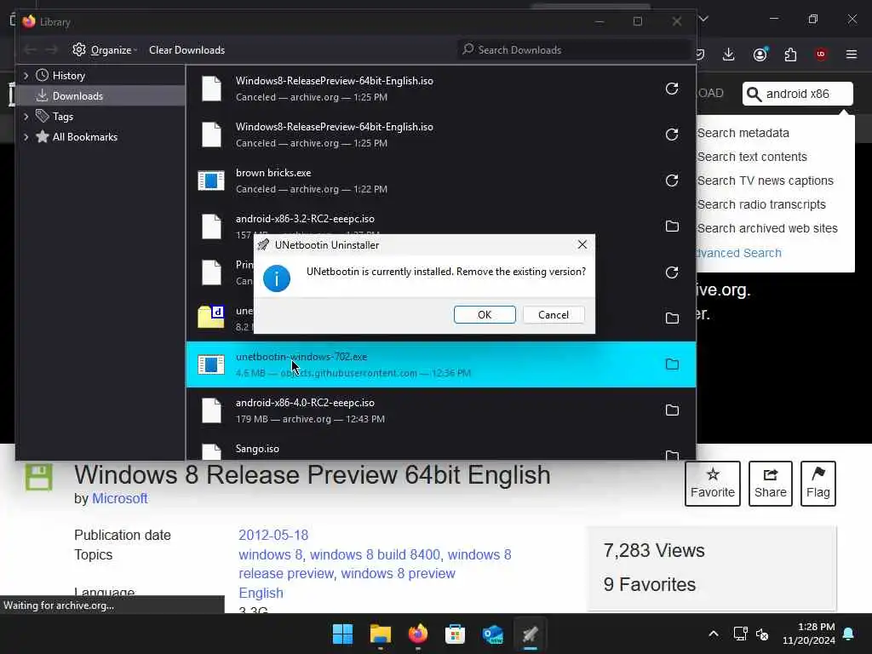Select All Bookmarks in the sidebar
The width and height of the screenshot is (872, 654).
click(84, 137)
